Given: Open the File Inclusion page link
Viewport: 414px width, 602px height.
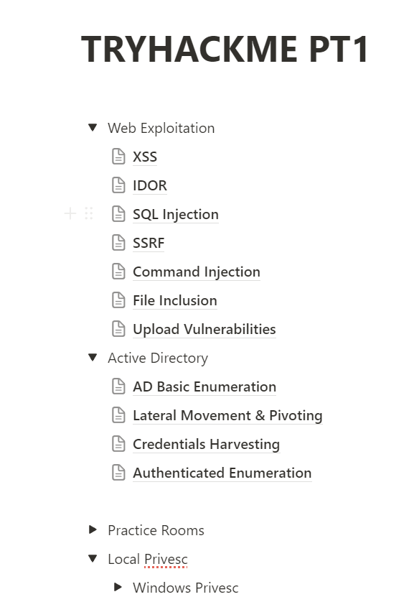Looking at the screenshot, I should pyautogui.click(x=175, y=300).
